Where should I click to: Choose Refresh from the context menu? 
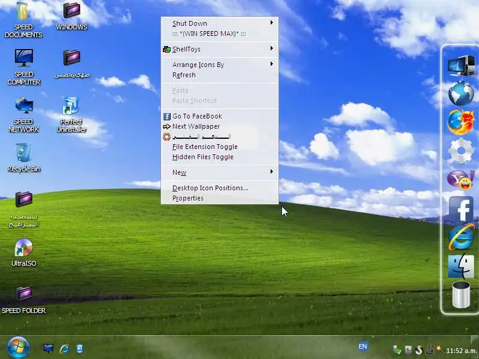tap(220, 75)
